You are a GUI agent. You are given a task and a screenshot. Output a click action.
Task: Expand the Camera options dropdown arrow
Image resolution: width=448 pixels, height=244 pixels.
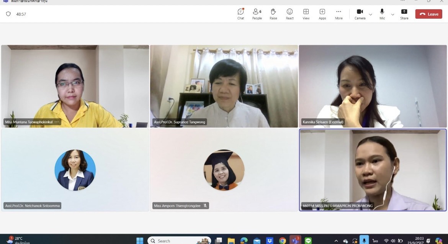[x=370, y=15]
